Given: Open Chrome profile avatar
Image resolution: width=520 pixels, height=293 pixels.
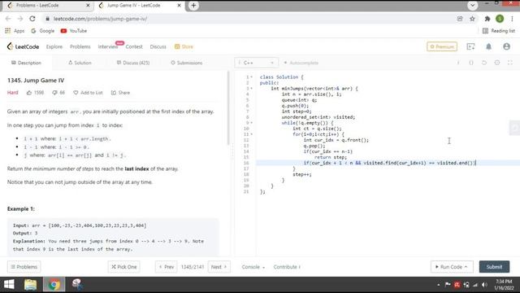Looking at the screenshot, I should coord(500,19).
